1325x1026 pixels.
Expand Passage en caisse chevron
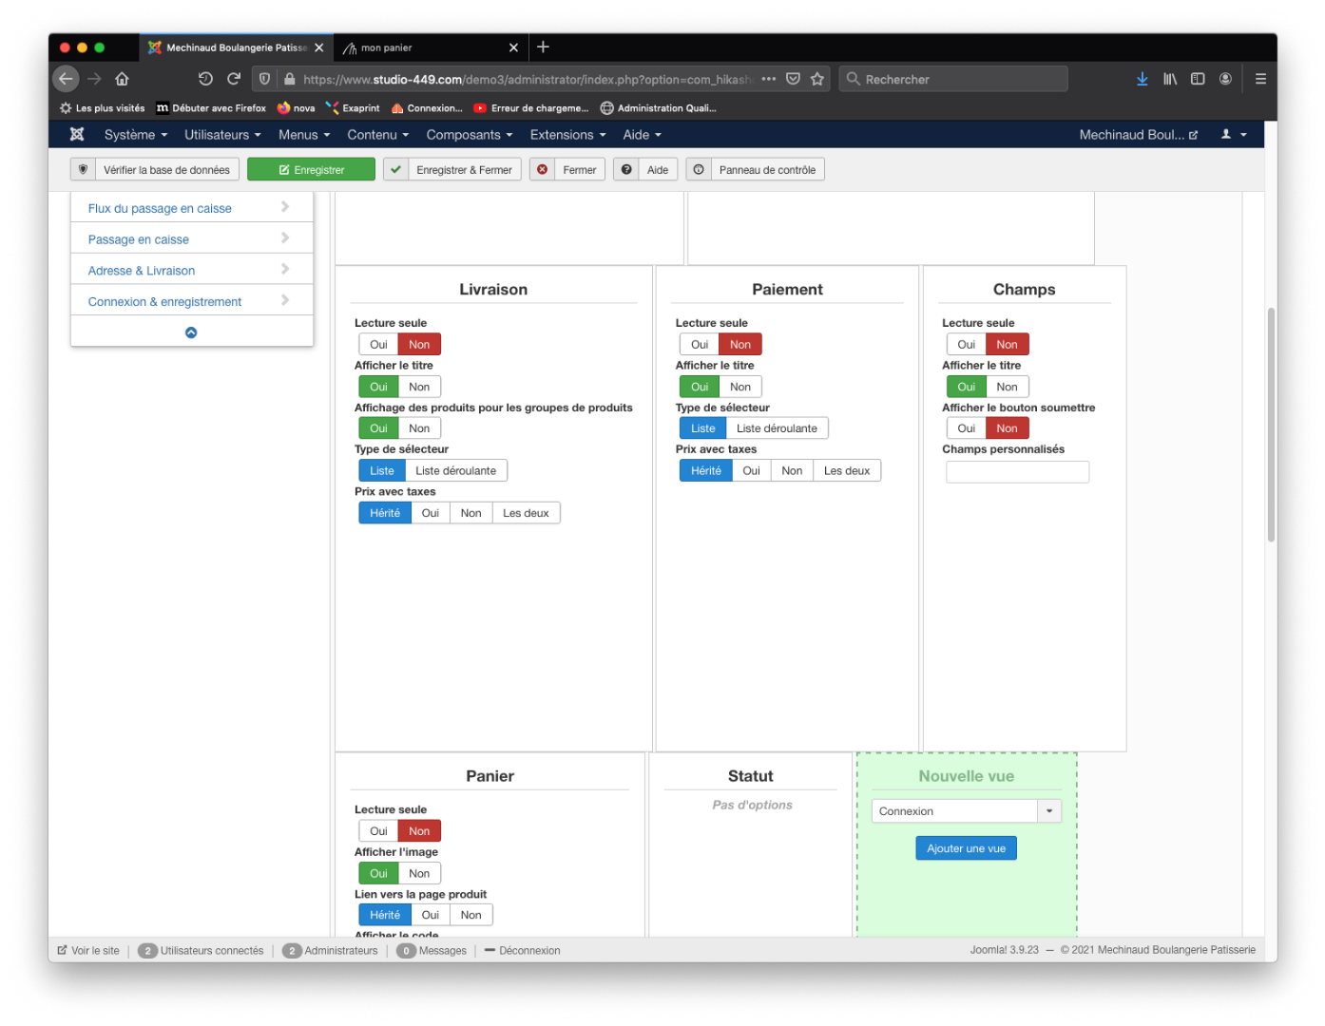coord(285,238)
